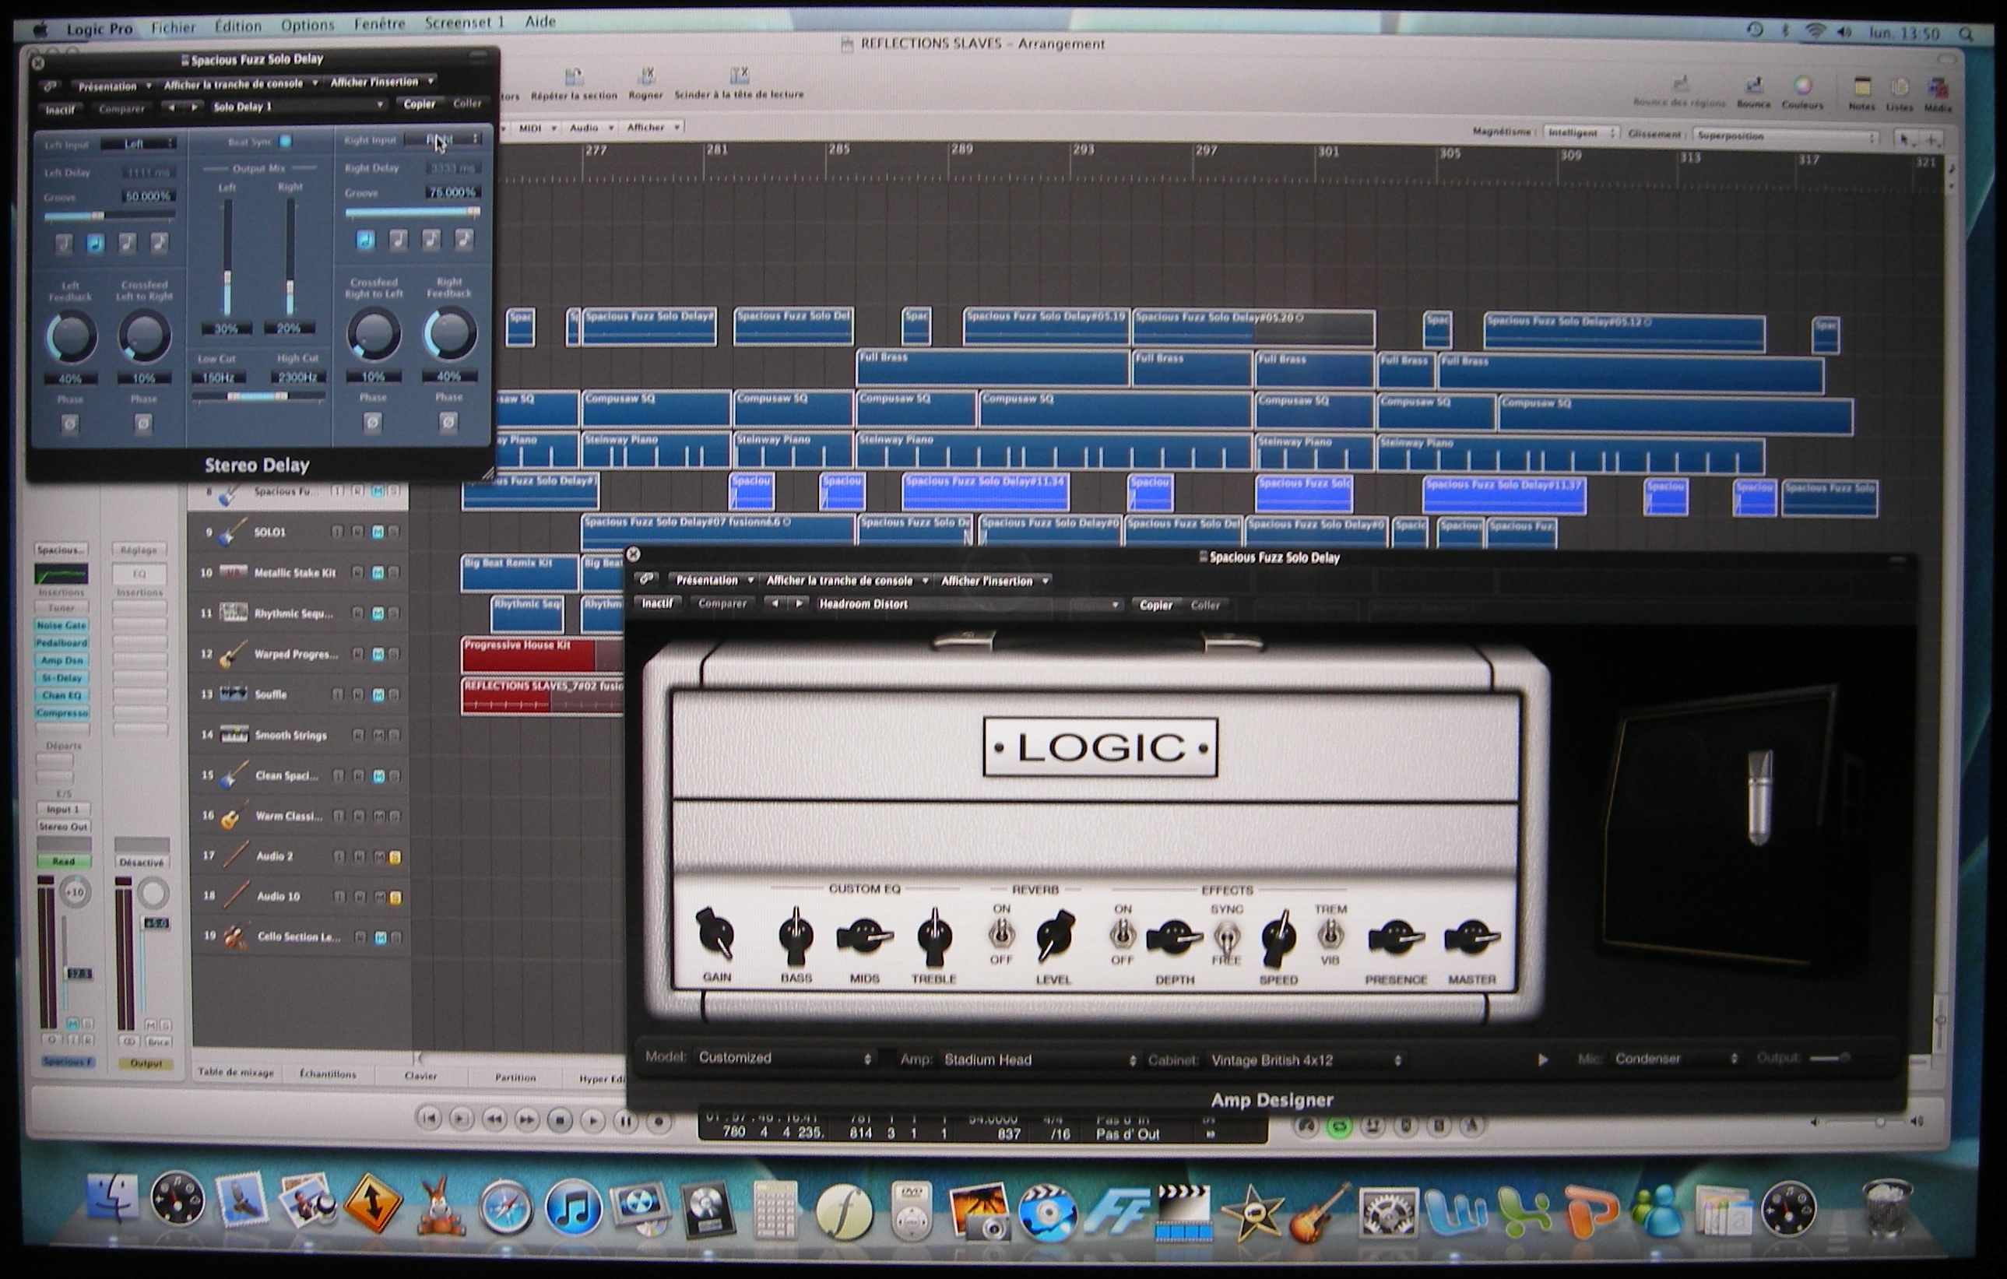Click the Left Groove slider in Stereo Delay

[x=97, y=216]
